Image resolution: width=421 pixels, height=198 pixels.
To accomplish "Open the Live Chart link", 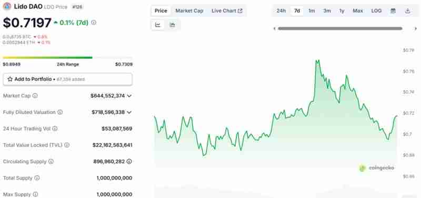I will [227, 10].
